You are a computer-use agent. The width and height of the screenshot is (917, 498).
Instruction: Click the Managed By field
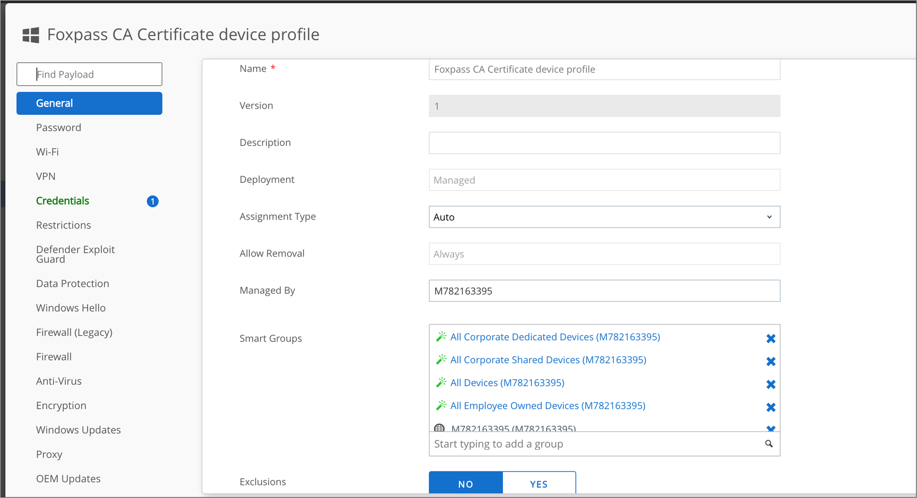pyautogui.click(x=604, y=291)
